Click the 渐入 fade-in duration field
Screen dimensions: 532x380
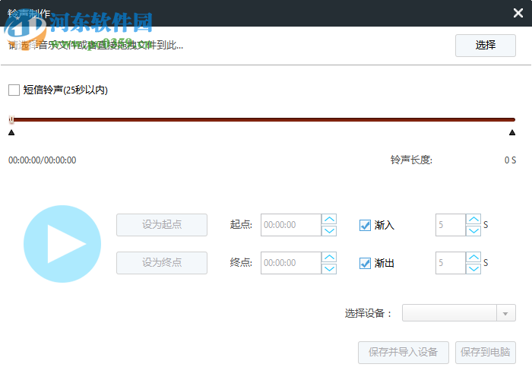[x=451, y=225]
